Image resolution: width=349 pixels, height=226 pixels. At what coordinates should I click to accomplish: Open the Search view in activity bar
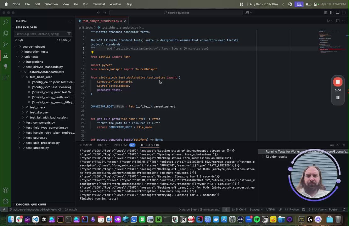(5, 22)
